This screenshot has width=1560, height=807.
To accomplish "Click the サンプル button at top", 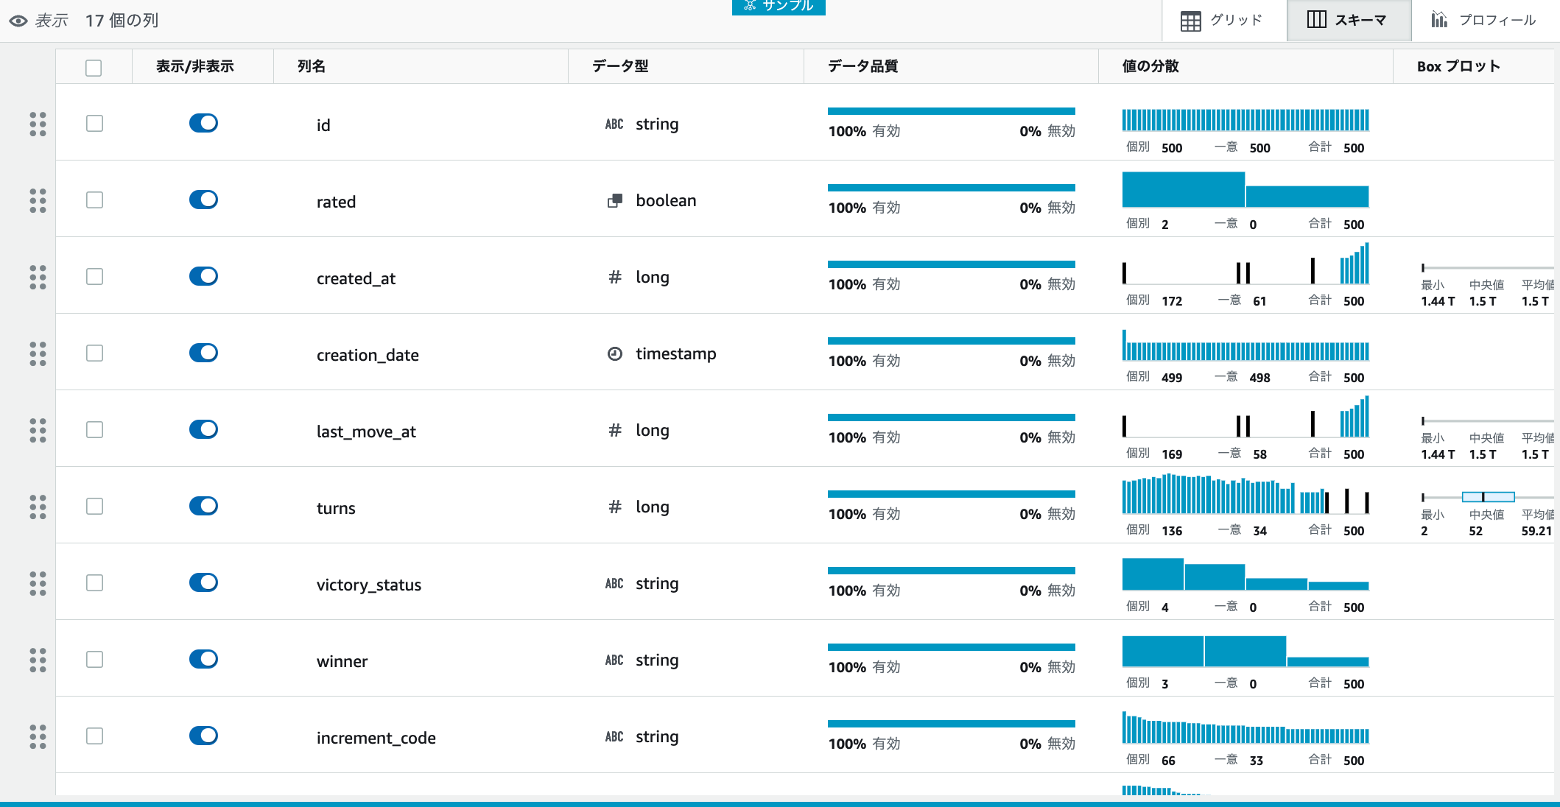I will tap(779, 6).
